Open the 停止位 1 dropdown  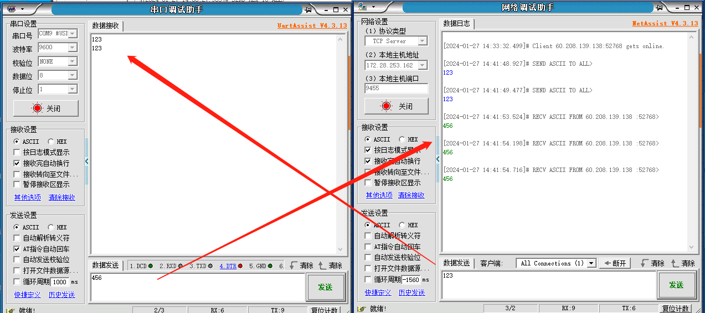tap(73, 89)
